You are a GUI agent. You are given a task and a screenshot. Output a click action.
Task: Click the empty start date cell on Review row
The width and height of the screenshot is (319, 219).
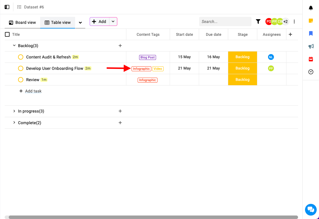click(x=184, y=80)
